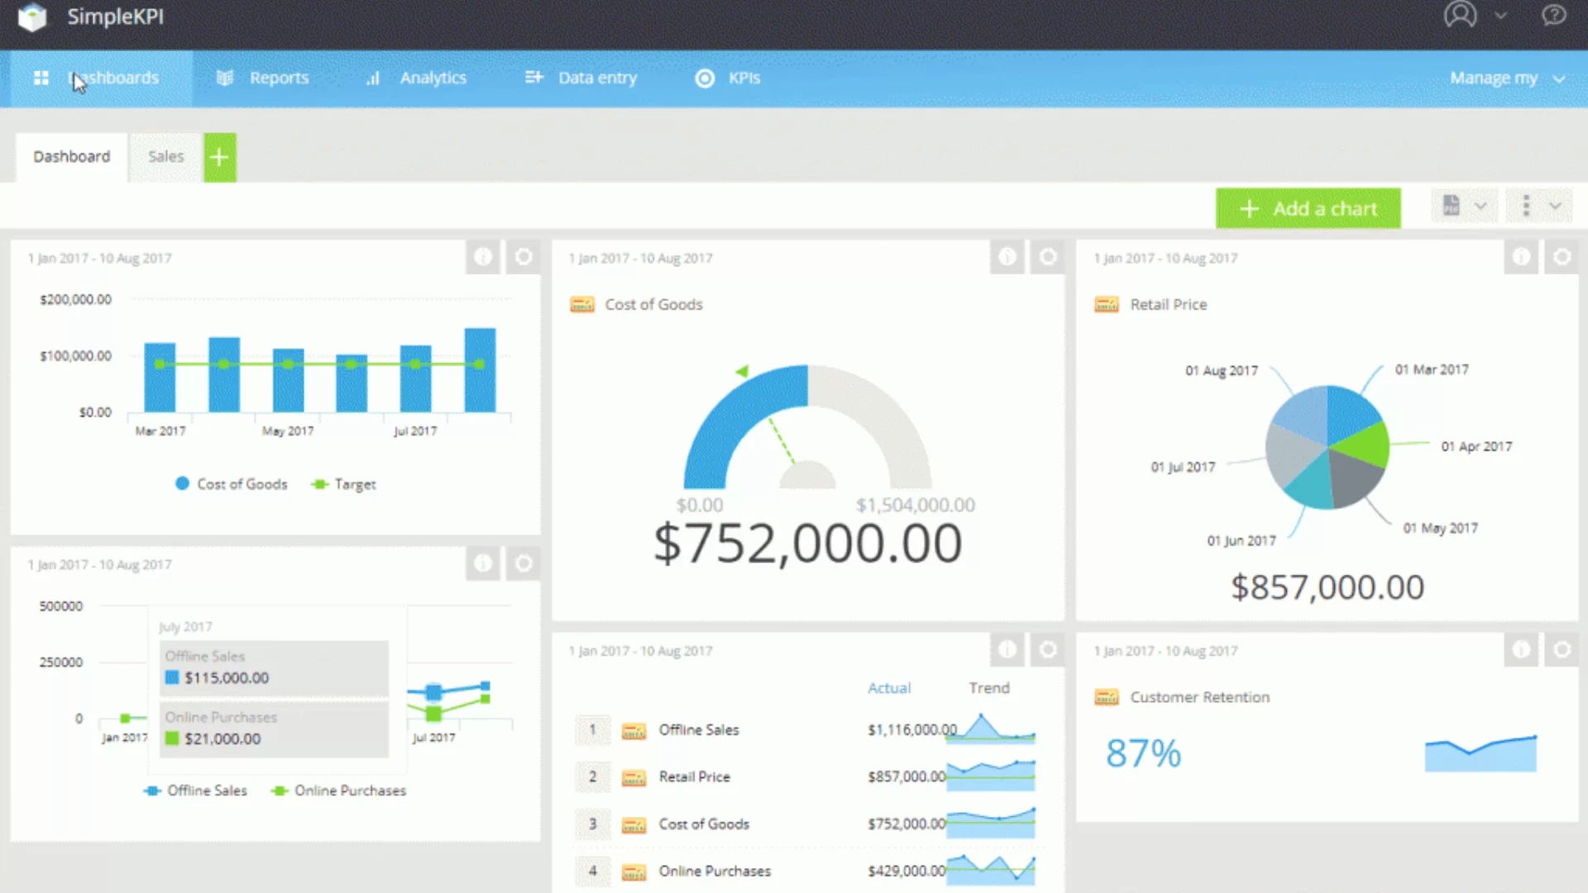Click the SimpleKPI cube logo

(32, 17)
